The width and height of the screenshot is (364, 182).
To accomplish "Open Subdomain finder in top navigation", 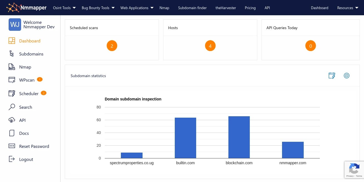I will coord(192,8).
